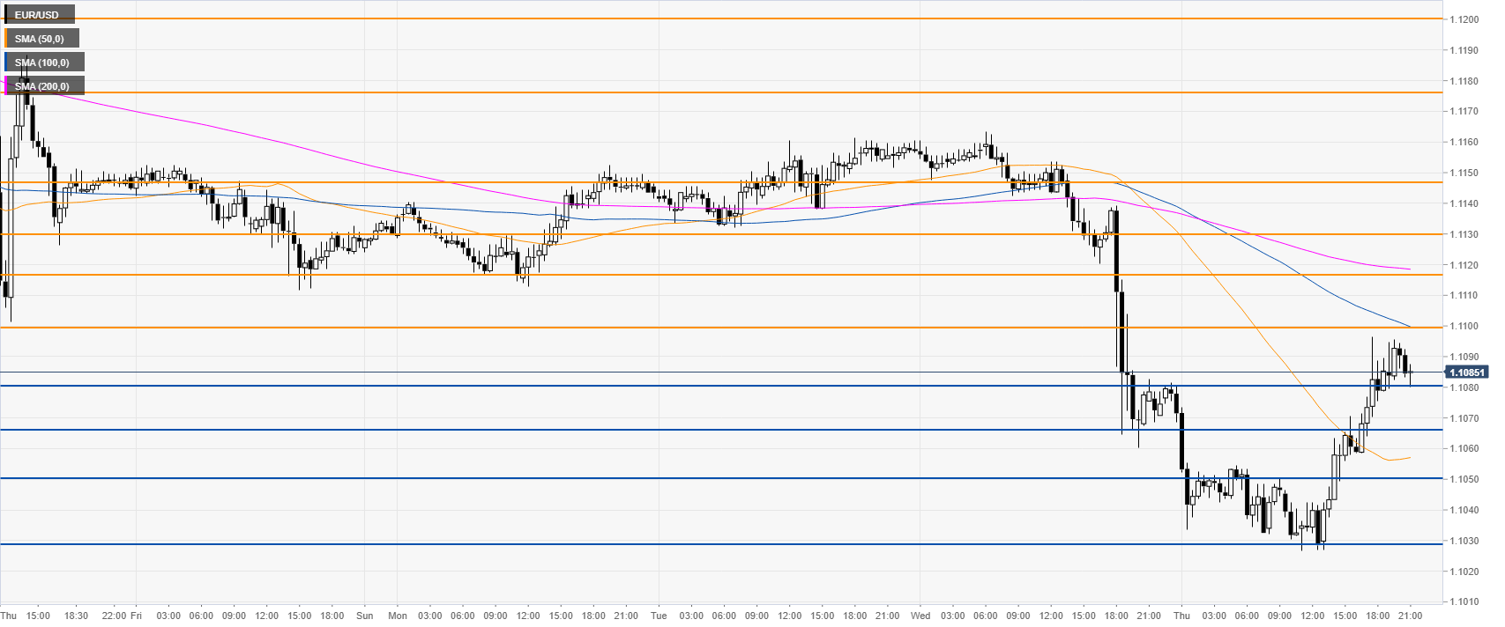Click the current price tag 1.10851
The width and height of the screenshot is (1505, 627).
tap(1468, 373)
